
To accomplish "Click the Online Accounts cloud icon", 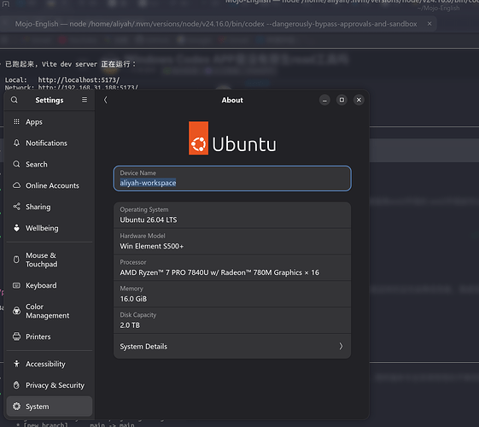I will (x=16, y=185).
